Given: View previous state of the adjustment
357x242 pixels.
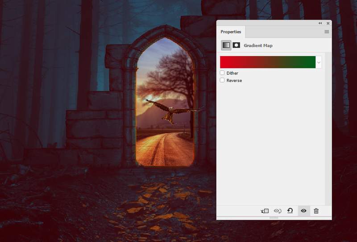Looking at the screenshot, I should pyautogui.click(x=278, y=211).
